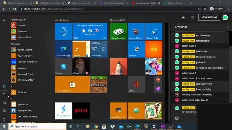
Task: Open the Mail tile
Action: [90, 31]
